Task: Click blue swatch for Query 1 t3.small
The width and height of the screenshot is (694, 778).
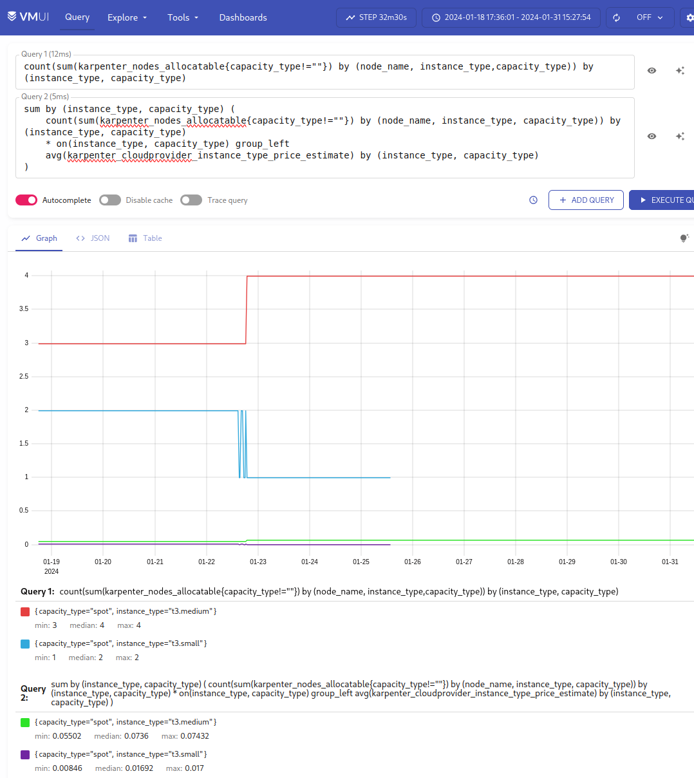Action: coord(25,643)
